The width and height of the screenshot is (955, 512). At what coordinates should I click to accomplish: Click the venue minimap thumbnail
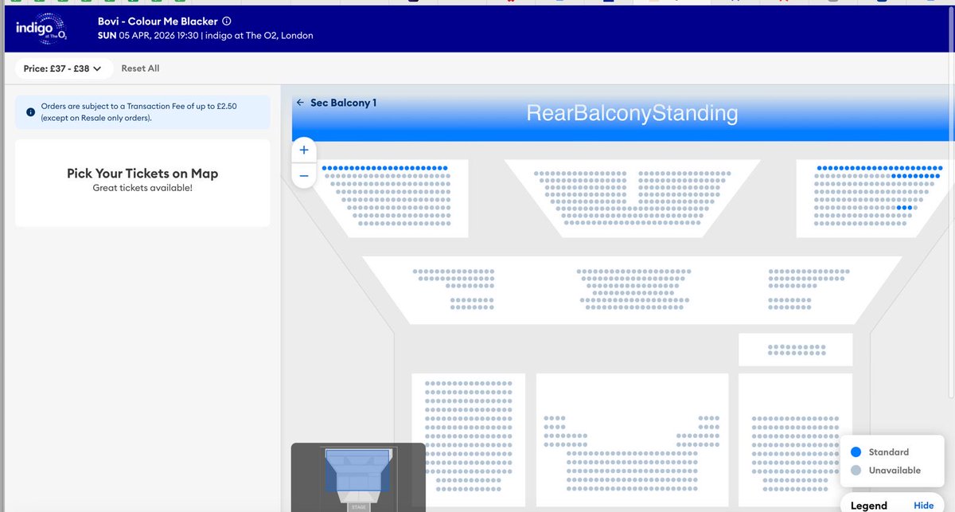coord(358,477)
